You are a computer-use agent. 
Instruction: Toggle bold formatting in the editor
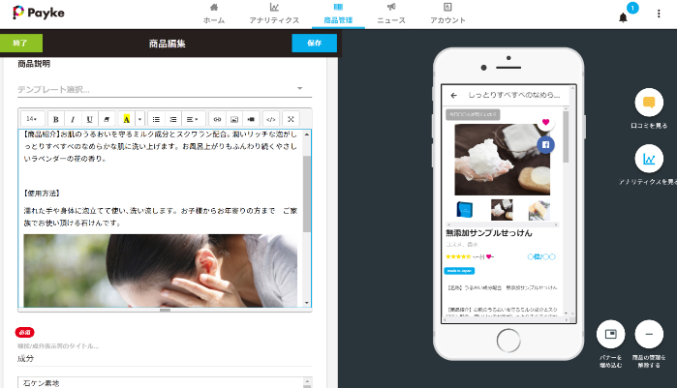56,119
